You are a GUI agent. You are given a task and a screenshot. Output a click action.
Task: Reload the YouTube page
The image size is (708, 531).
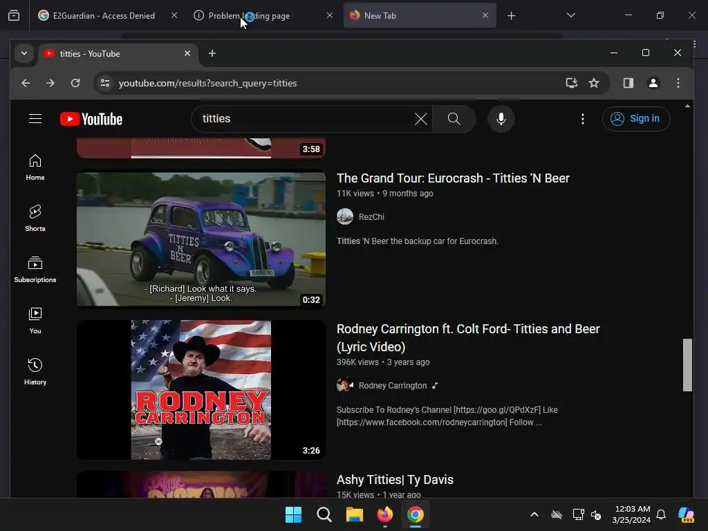pos(75,83)
